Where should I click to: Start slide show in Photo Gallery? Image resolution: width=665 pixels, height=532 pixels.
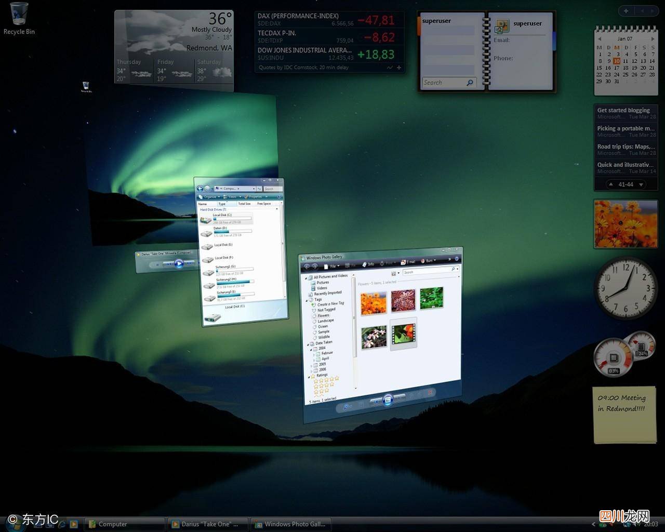pyautogui.click(x=387, y=400)
